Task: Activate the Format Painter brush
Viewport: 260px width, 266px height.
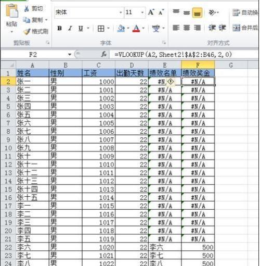Action: point(27,32)
